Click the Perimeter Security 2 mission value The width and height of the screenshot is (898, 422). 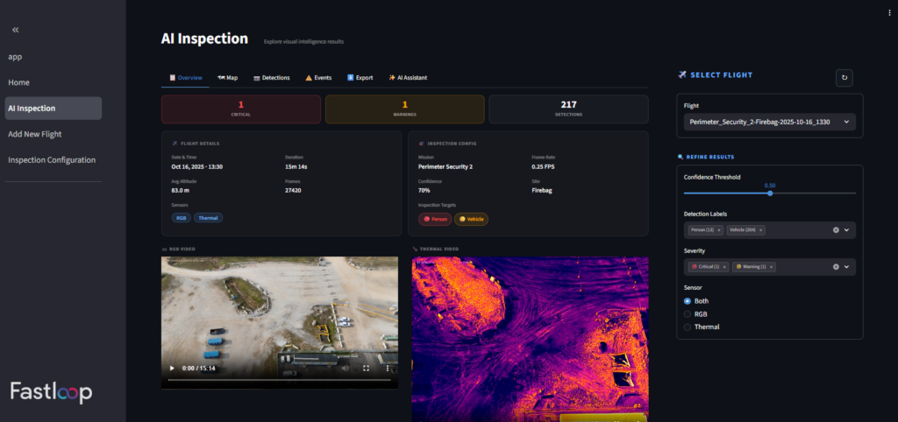[x=445, y=167]
